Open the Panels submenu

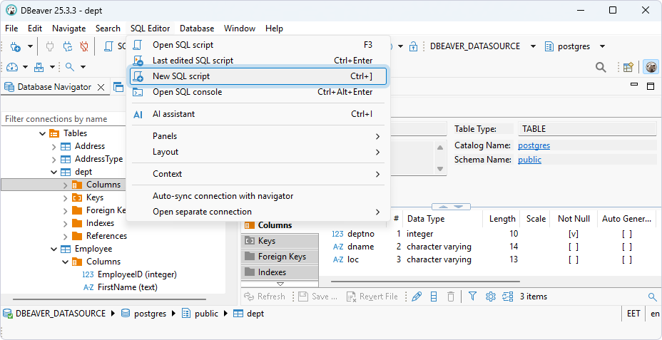[258, 136]
